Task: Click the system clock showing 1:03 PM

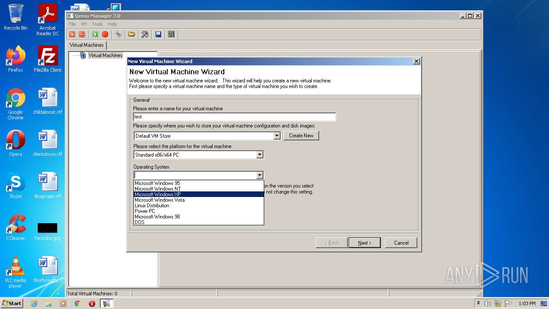Action: pos(527,303)
